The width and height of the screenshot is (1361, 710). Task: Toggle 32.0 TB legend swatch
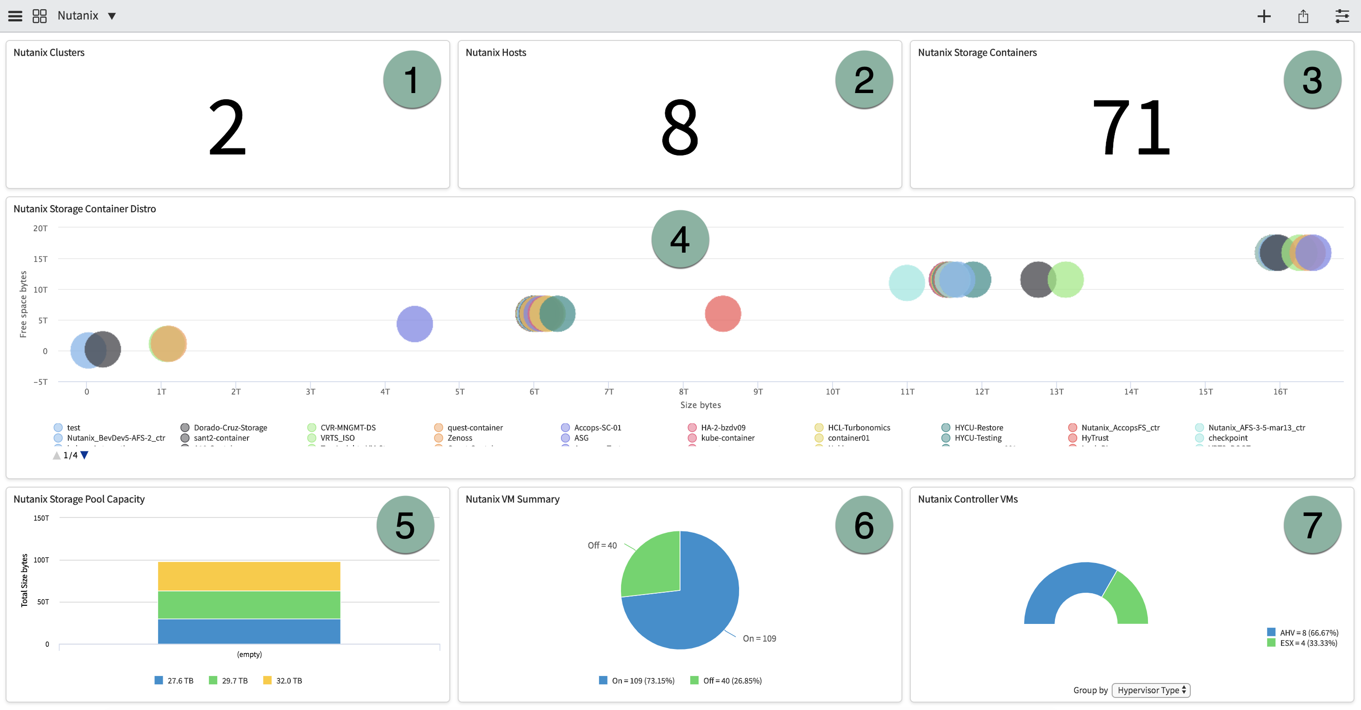[283, 680]
